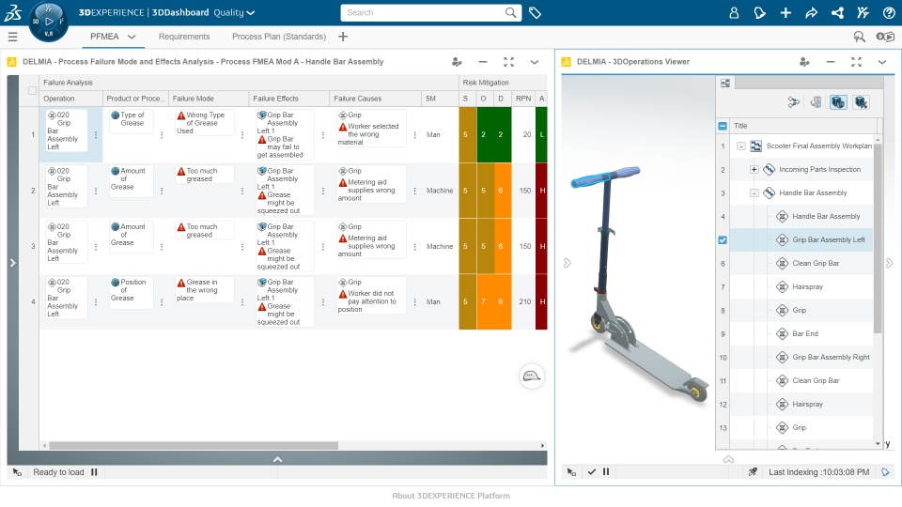Click the rocket icon in viewer status bar
Image resolution: width=902 pixels, height=507 pixels.
[753, 472]
